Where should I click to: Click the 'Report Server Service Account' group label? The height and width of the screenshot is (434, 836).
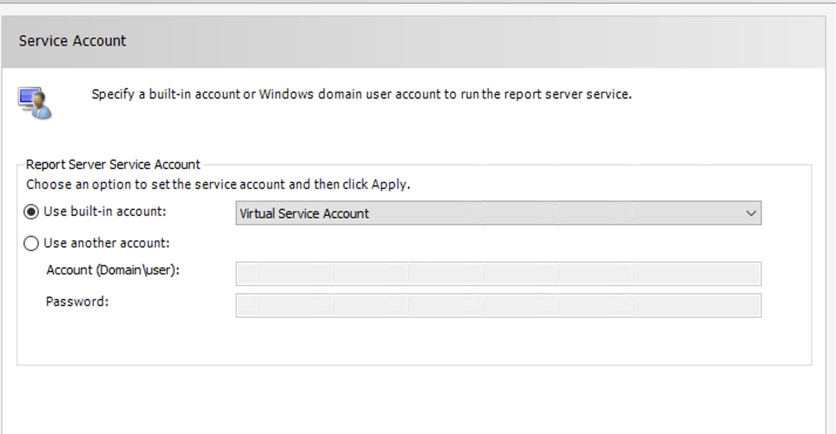pyautogui.click(x=113, y=165)
